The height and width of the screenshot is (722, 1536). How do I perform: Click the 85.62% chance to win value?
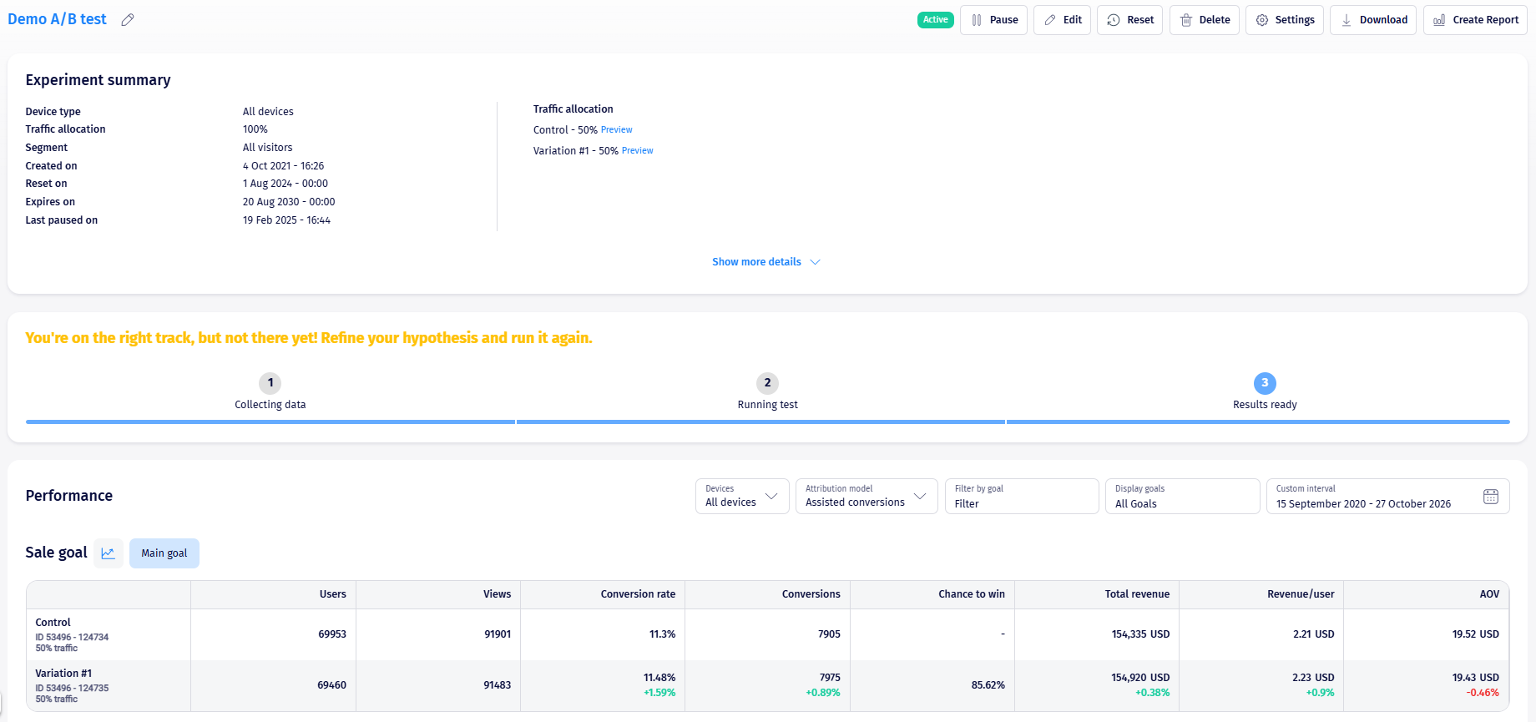pyautogui.click(x=988, y=685)
